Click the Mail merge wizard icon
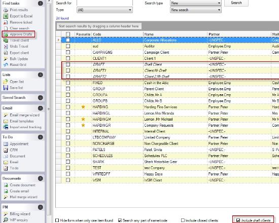Image resolution: width=279 pixels, height=223 pixels. pyautogui.click(x=6, y=197)
